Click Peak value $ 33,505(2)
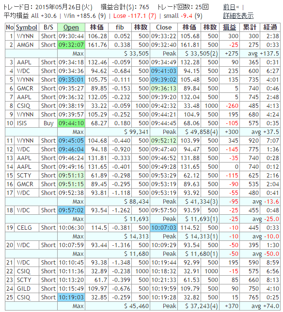 [x=201, y=54]
